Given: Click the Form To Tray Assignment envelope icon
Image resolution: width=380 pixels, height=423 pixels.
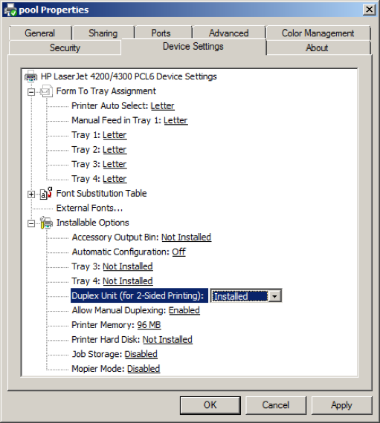Looking at the screenshot, I should 46,91.
